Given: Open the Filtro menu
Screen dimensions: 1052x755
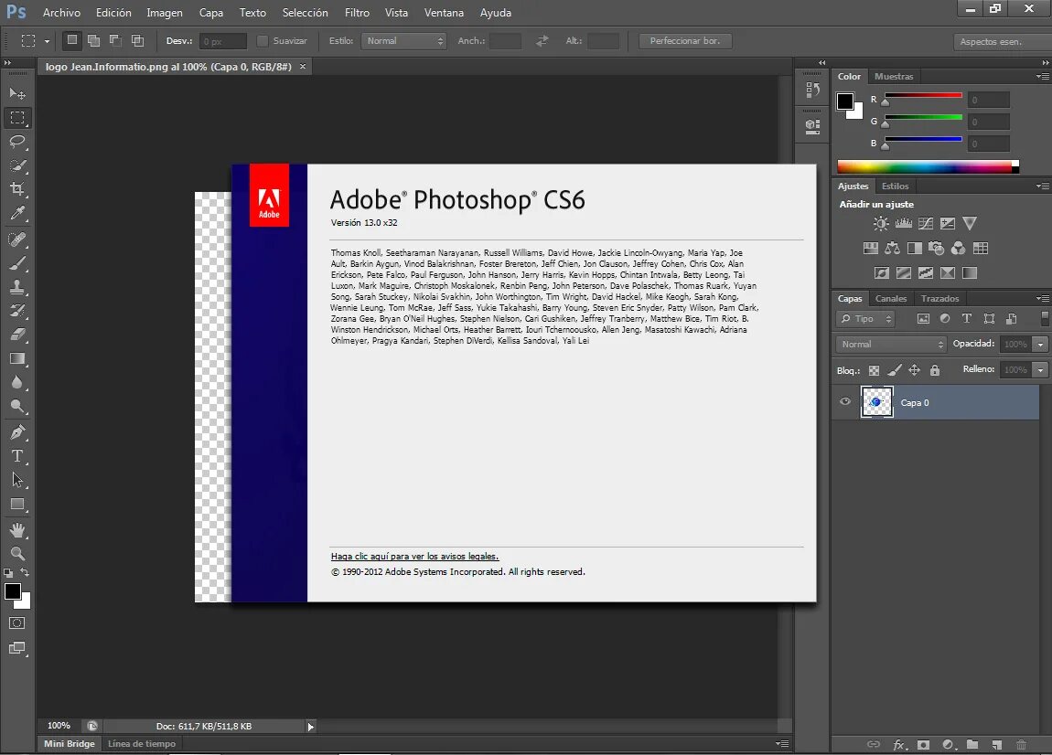Looking at the screenshot, I should point(357,13).
